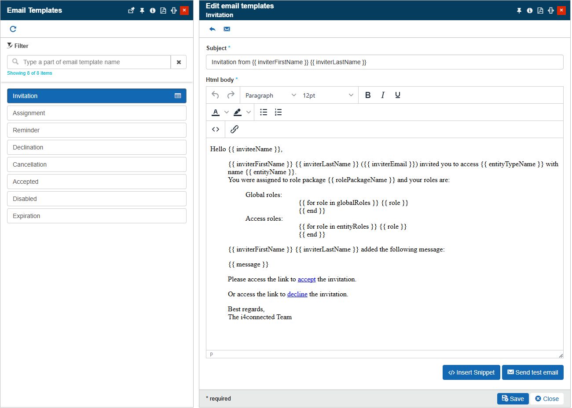This screenshot has height=408, width=572.
Task: Insert a numbered list
Action: click(278, 112)
